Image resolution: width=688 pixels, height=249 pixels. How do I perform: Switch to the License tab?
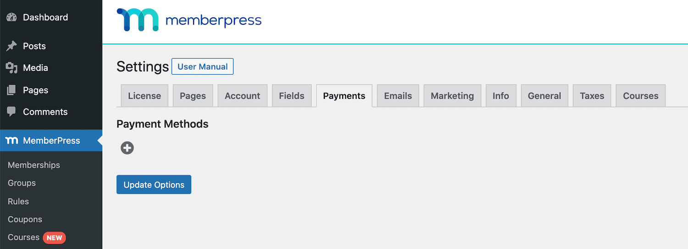pyautogui.click(x=144, y=96)
